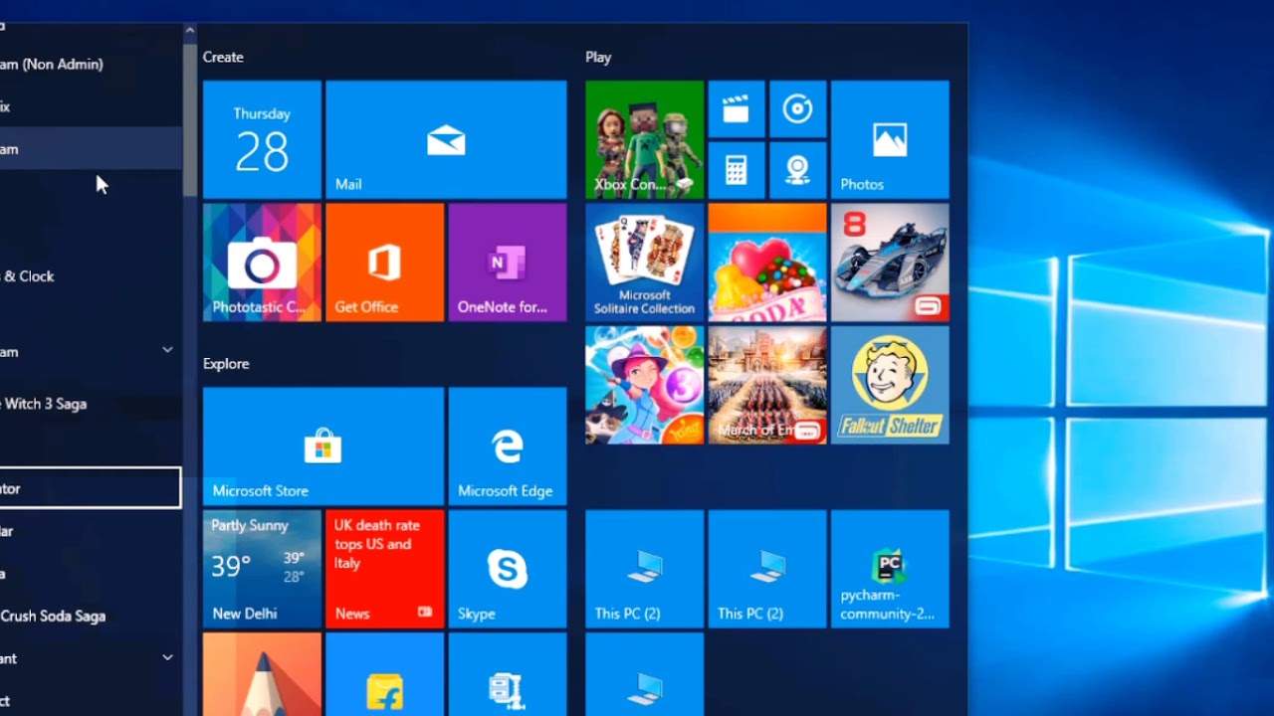Open the New Delhi weather tile
Viewport: 1274px width, 716px height.
262,569
